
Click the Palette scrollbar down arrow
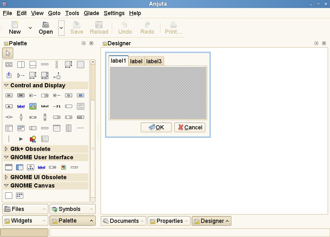tap(93, 200)
